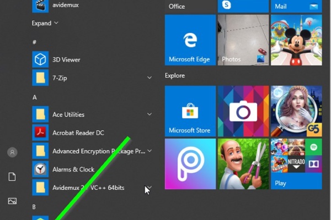
Task: Open the avidemux app icon
Action: click(40, 5)
